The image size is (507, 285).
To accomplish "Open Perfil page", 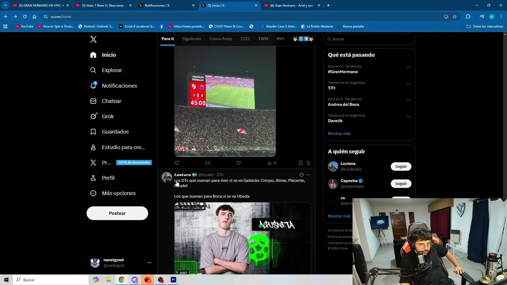I will tap(102, 178).
